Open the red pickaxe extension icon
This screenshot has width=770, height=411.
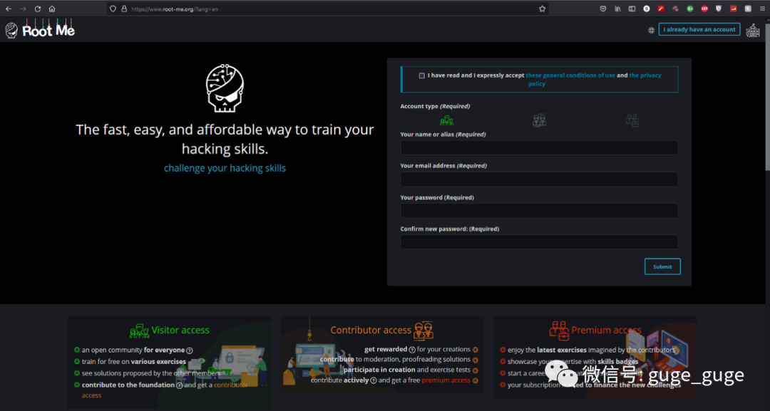click(661, 9)
